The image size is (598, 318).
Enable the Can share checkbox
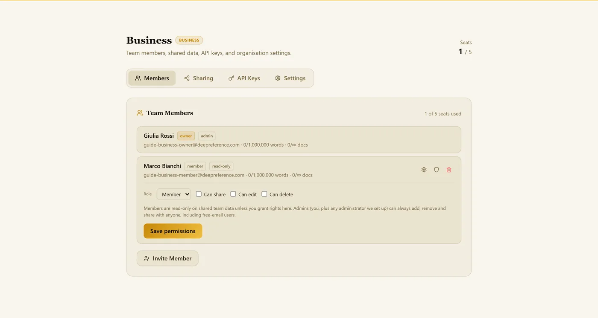(x=199, y=194)
